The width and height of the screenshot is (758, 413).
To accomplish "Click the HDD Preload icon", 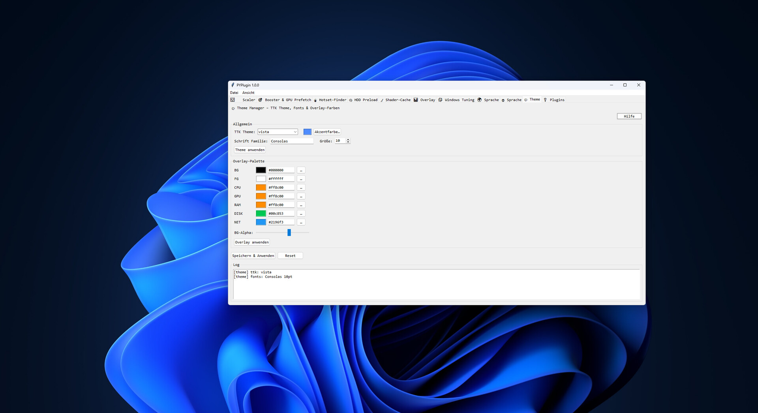I will pyautogui.click(x=350, y=100).
